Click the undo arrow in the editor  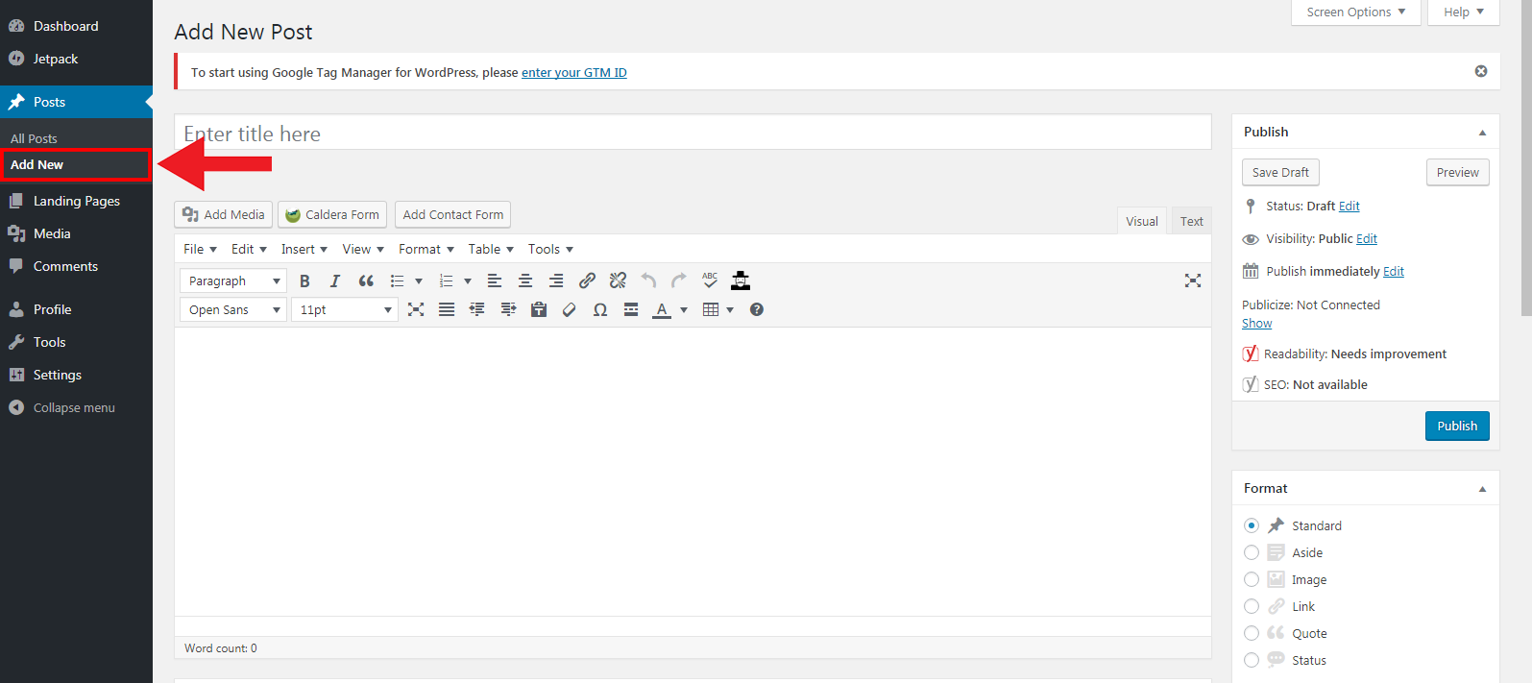(x=648, y=281)
